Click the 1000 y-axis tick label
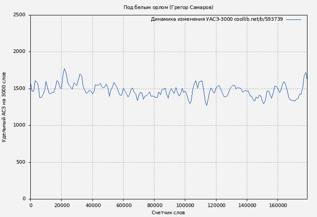 tap(19, 126)
